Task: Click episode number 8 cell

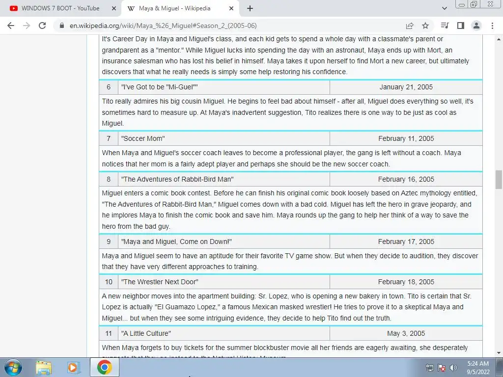Action: pos(109,179)
